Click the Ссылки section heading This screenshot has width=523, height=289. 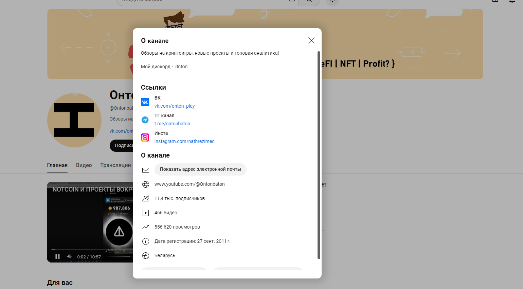pos(154,87)
